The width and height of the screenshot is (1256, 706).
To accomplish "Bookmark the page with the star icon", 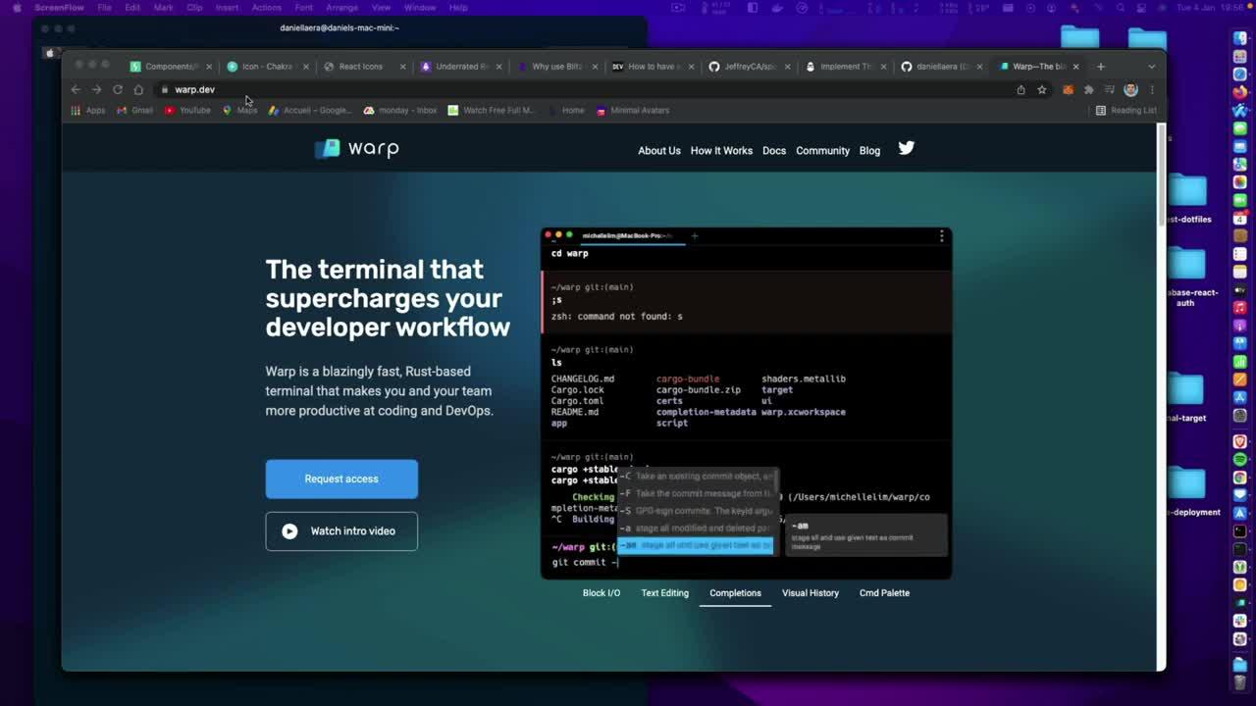I will tap(1042, 89).
